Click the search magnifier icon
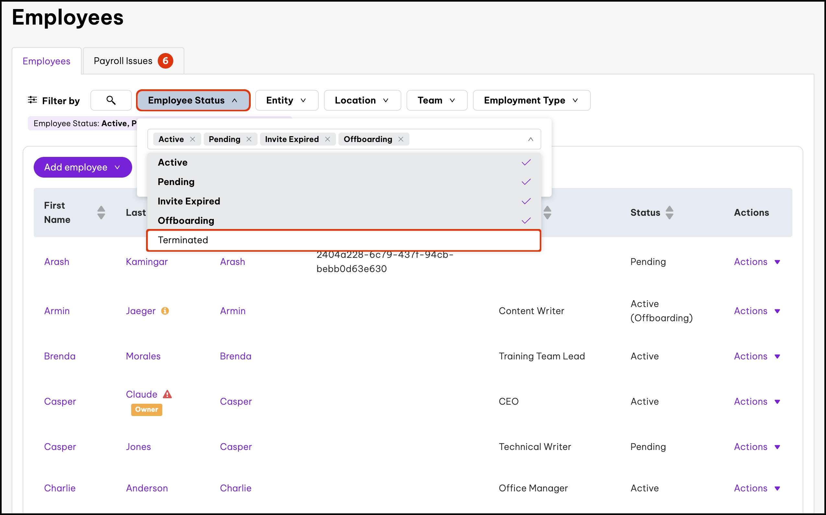 click(x=111, y=100)
